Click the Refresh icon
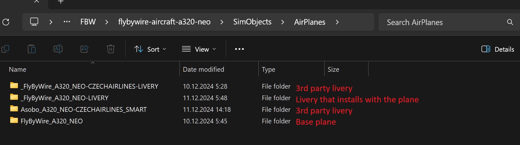This screenshot has width=520, height=145. pyautogui.click(x=6, y=22)
